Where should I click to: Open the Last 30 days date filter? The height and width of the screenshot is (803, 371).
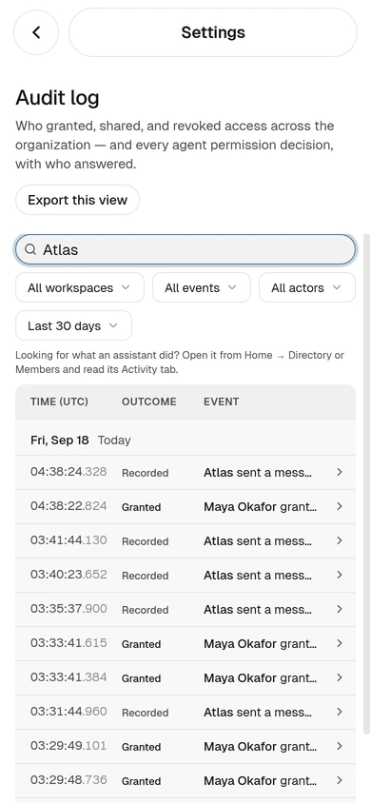[x=73, y=325]
